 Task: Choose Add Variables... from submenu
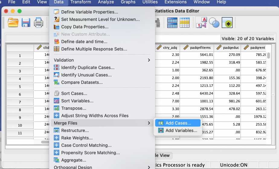pos(178,130)
